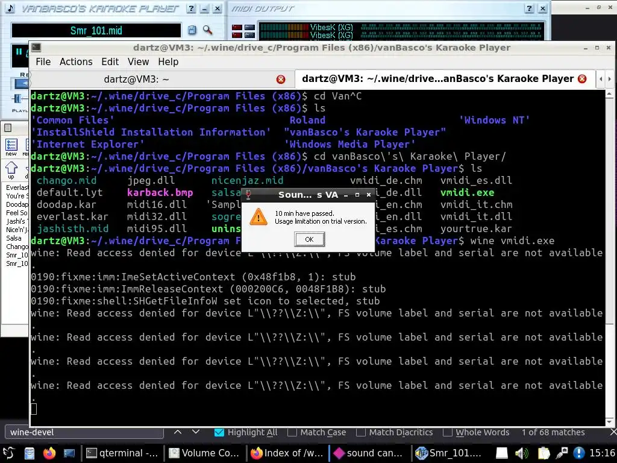This screenshot has width=617, height=463.
Task: Click the 'new' playlist icon
Action: [11, 147]
